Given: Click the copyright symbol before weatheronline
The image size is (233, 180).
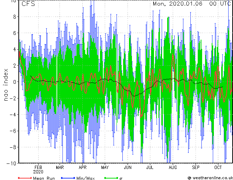Looking at the screenshot, I should (189, 178).
